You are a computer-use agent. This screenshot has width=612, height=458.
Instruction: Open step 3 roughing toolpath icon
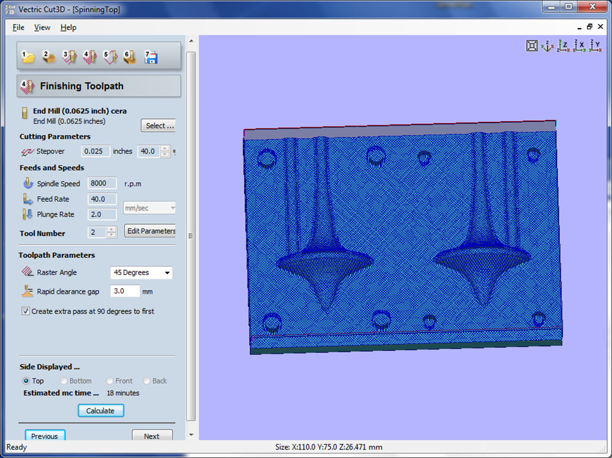[70, 57]
